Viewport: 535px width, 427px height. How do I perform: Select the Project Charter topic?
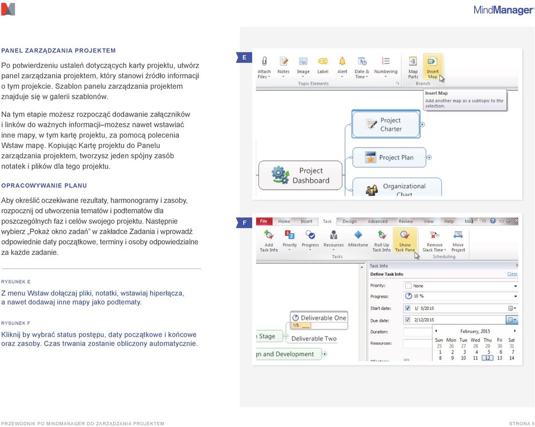pos(386,124)
